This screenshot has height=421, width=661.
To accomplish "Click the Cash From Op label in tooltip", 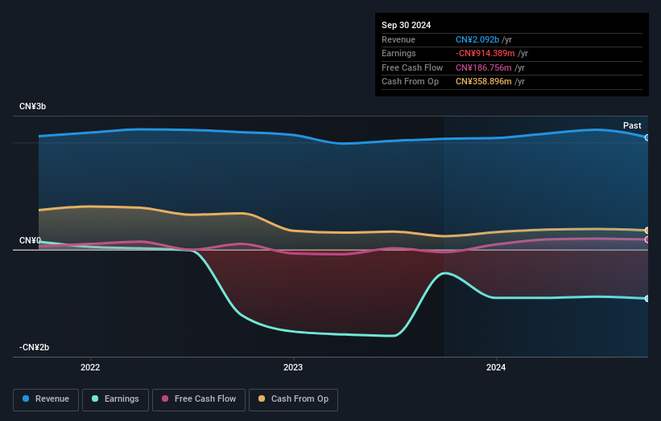I will pyautogui.click(x=410, y=82).
